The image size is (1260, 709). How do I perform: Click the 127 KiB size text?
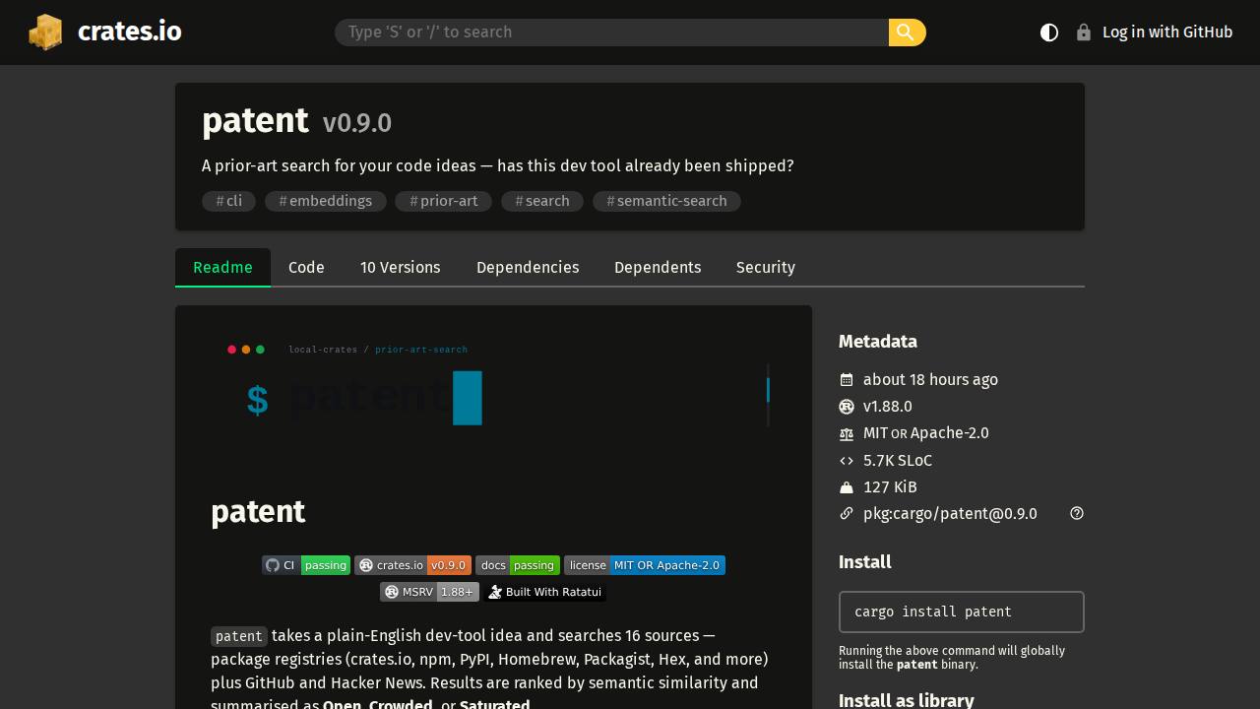point(890,487)
